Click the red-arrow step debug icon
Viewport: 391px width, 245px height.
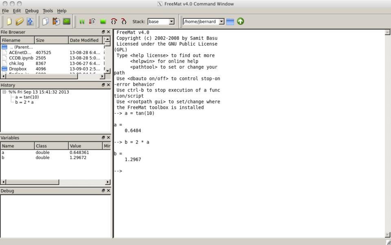pyautogui.click(x=92, y=22)
